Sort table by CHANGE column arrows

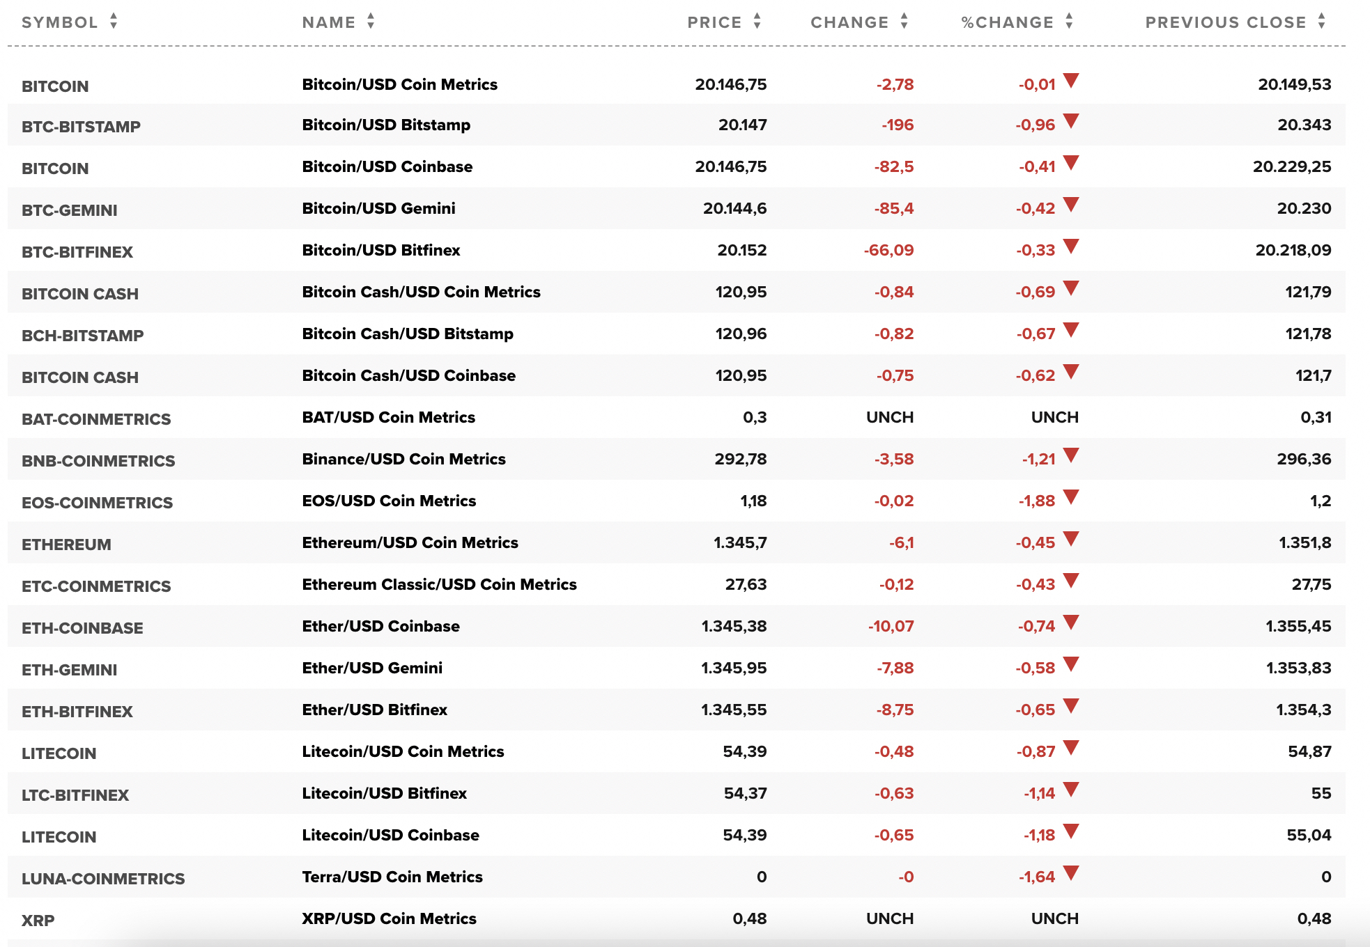point(904,22)
